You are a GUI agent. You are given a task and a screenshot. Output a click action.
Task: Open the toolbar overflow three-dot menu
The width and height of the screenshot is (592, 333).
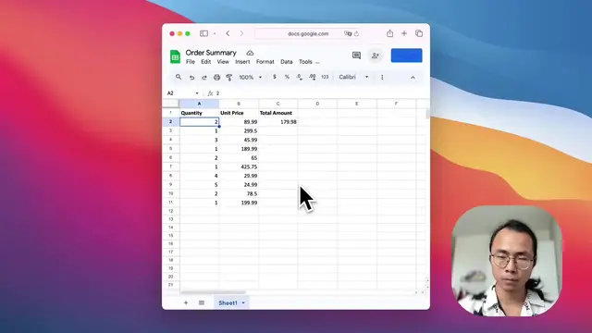382,77
